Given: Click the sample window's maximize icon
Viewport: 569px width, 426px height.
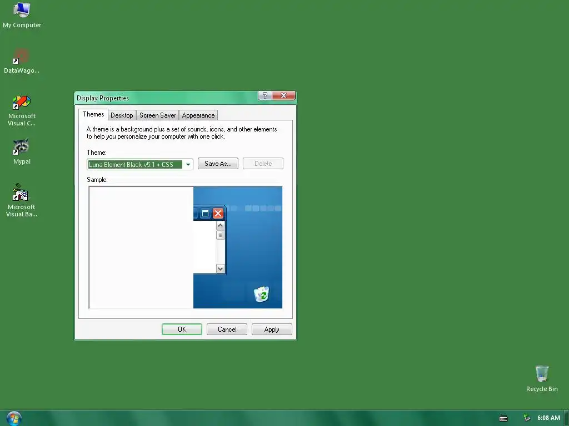Looking at the screenshot, I should tap(205, 214).
